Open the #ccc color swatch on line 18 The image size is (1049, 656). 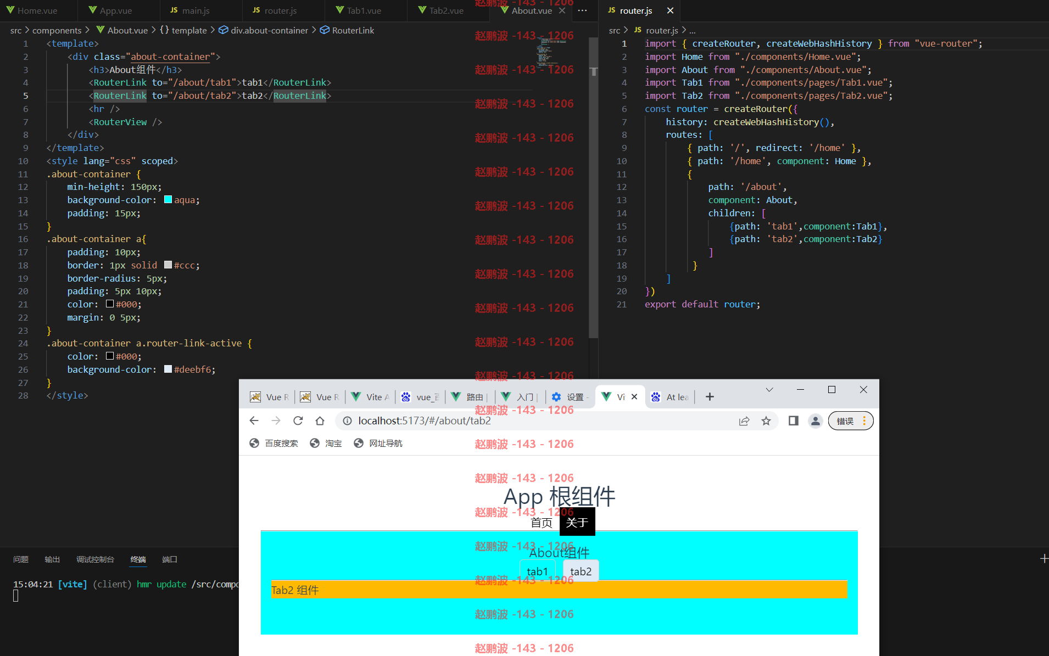tap(168, 265)
